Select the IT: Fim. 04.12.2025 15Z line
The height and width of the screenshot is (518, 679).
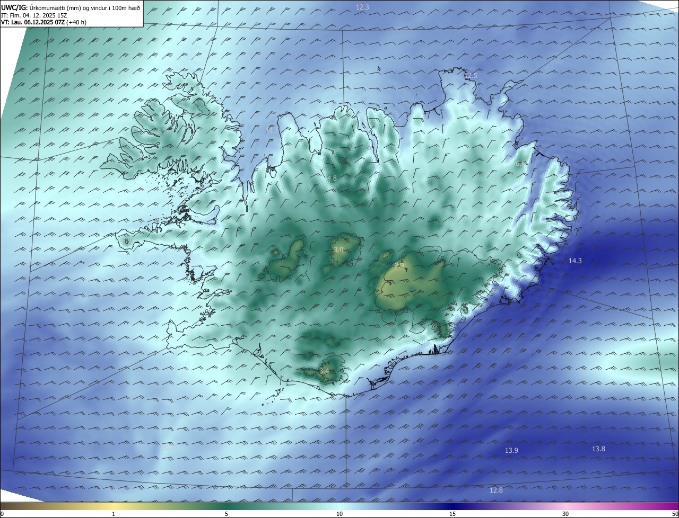[34, 15]
